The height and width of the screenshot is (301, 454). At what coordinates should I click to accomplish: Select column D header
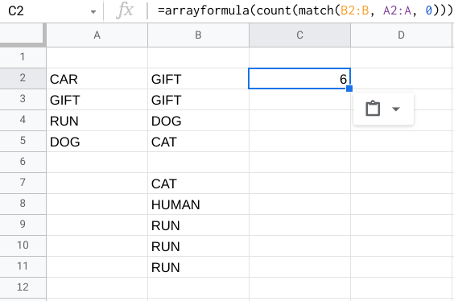[x=402, y=35]
